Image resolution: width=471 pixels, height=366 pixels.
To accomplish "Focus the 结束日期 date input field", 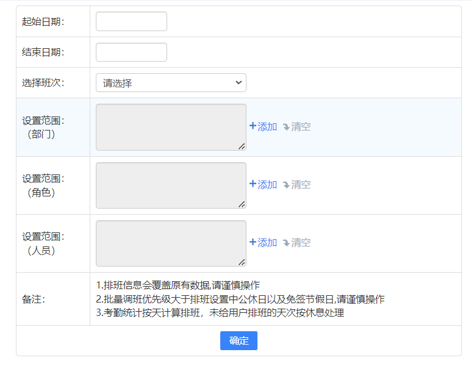I will click(x=131, y=52).
